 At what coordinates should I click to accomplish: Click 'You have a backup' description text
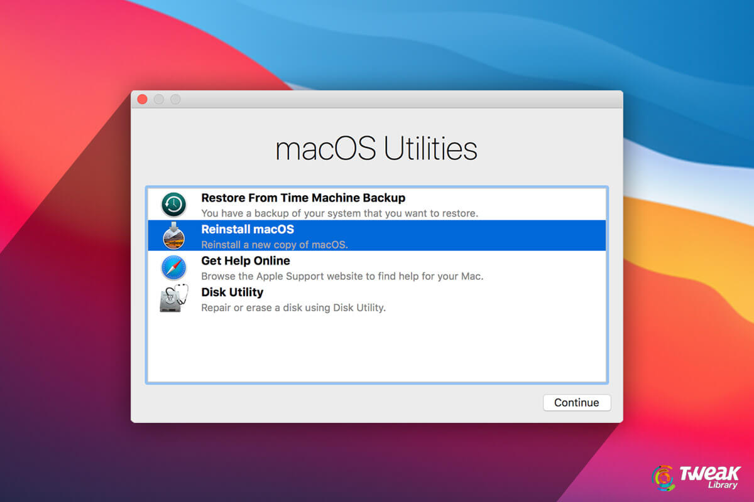click(339, 213)
